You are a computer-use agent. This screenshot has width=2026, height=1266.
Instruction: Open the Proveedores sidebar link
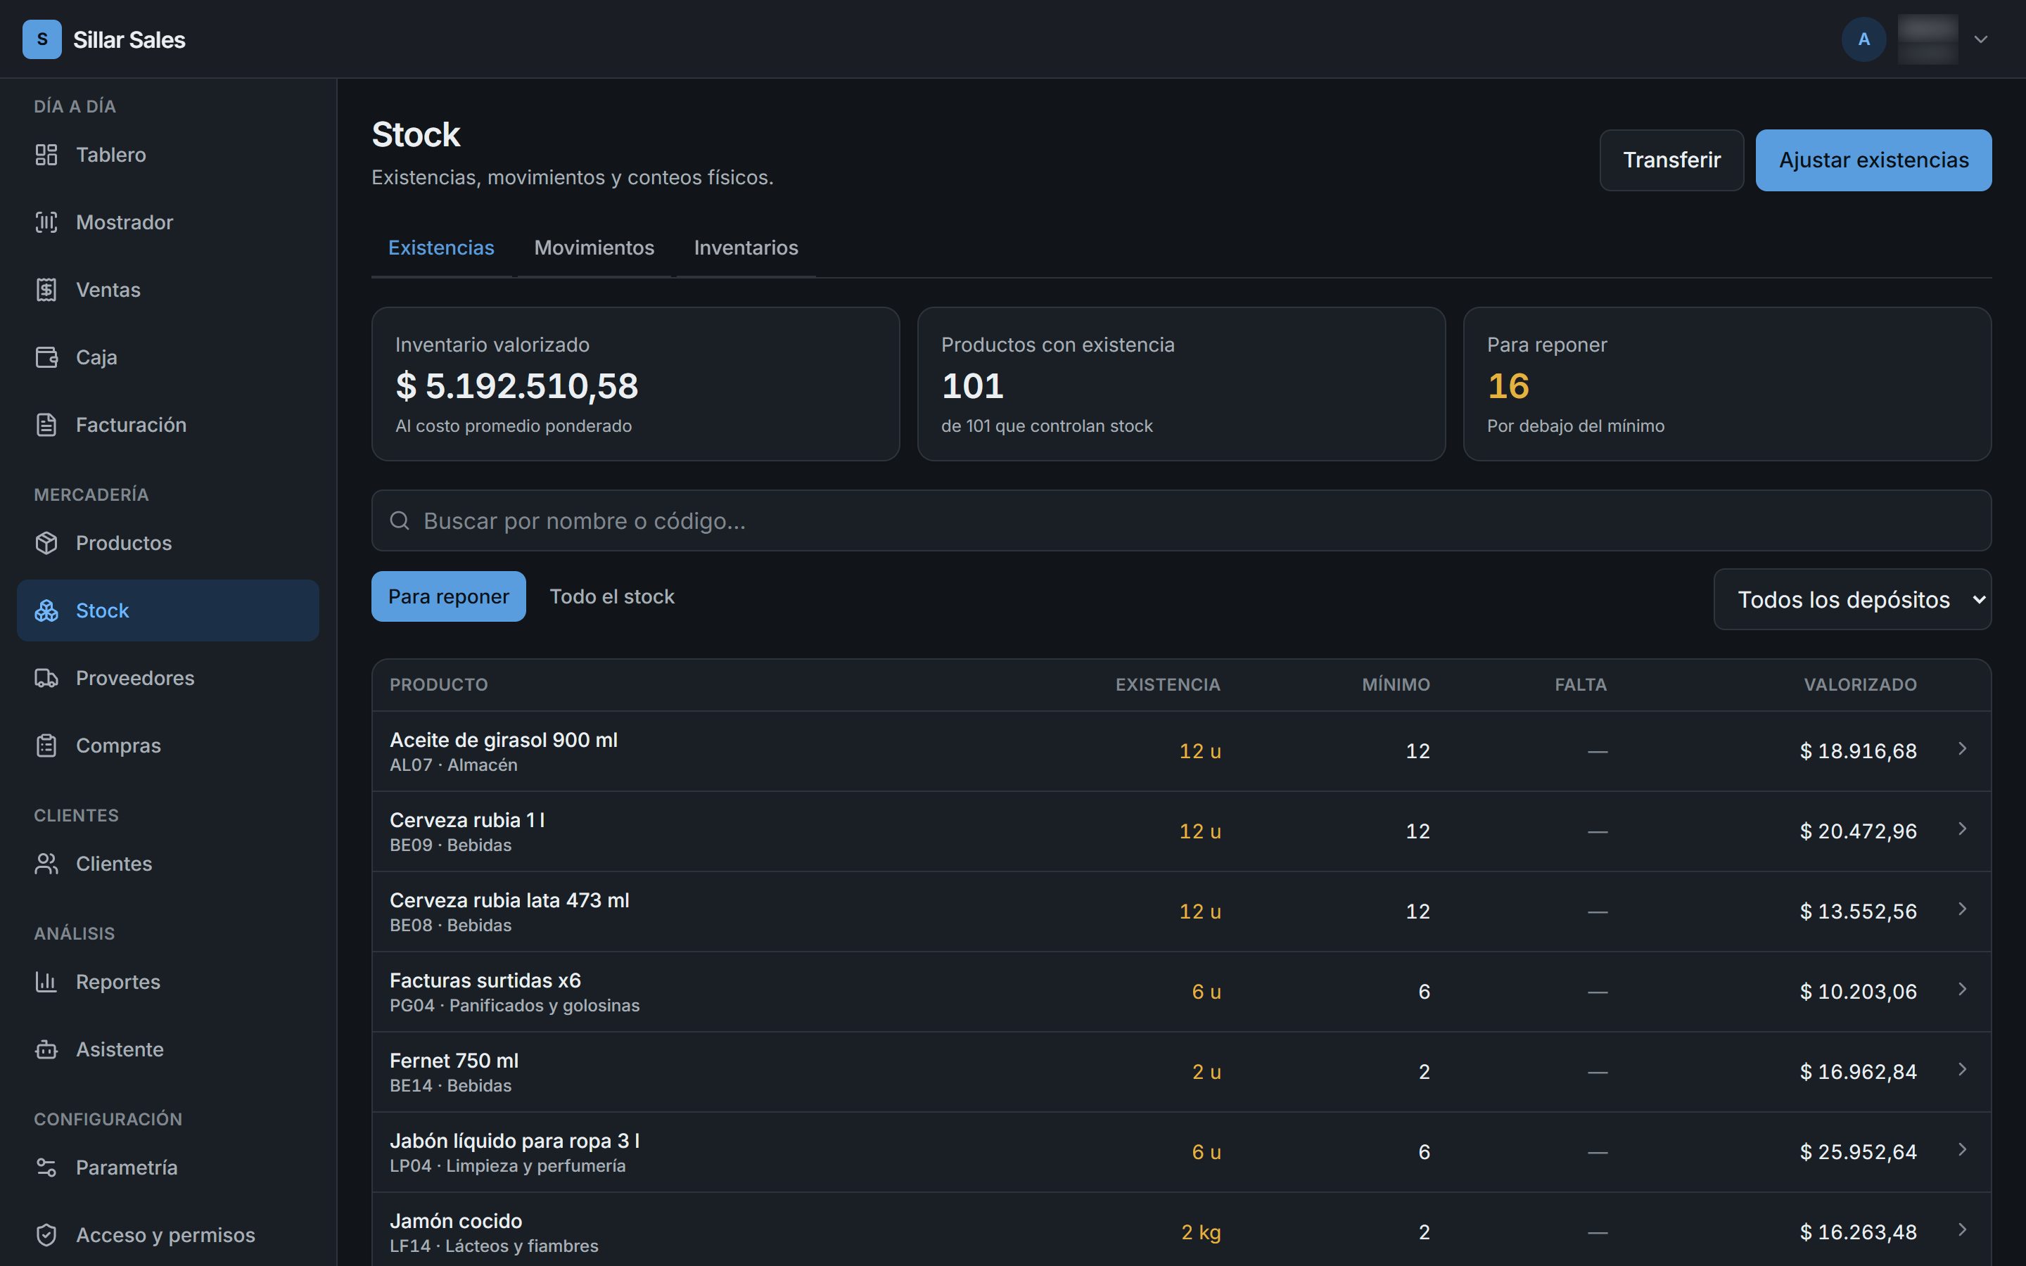pyautogui.click(x=167, y=678)
